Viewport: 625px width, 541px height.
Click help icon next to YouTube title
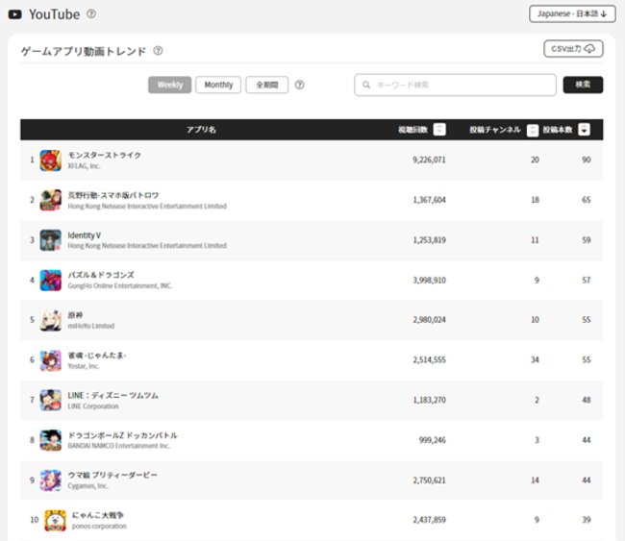pyautogui.click(x=91, y=14)
